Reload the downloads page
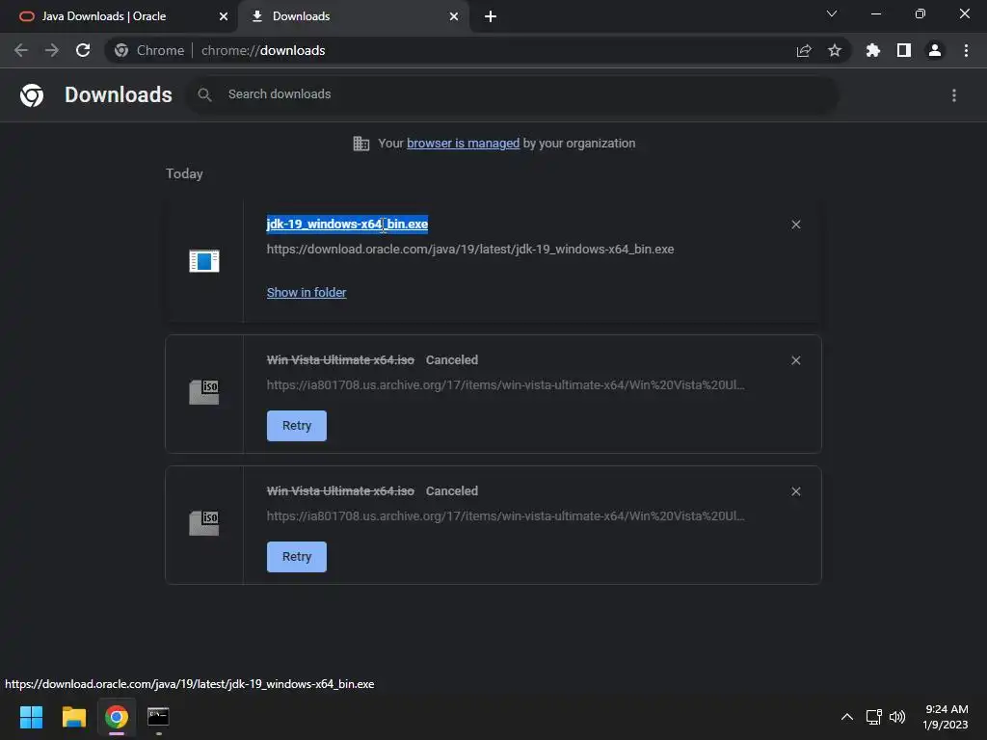 [x=83, y=50]
